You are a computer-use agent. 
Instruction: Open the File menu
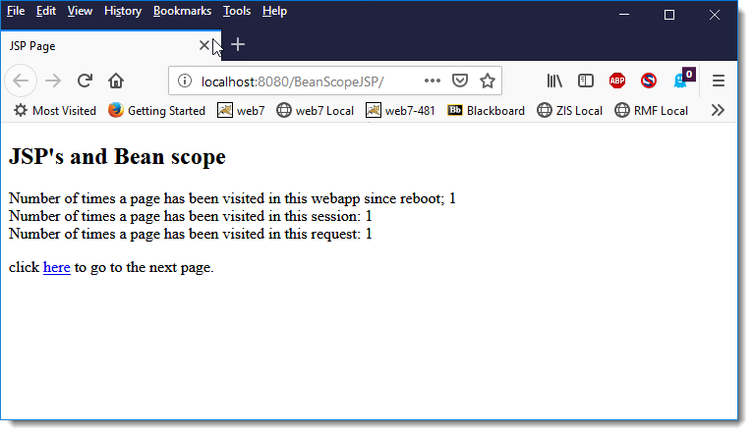tap(16, 11)
